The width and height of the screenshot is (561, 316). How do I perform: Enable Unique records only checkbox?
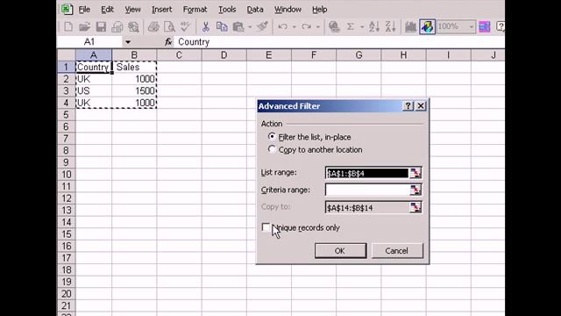[x=266, y=227]
